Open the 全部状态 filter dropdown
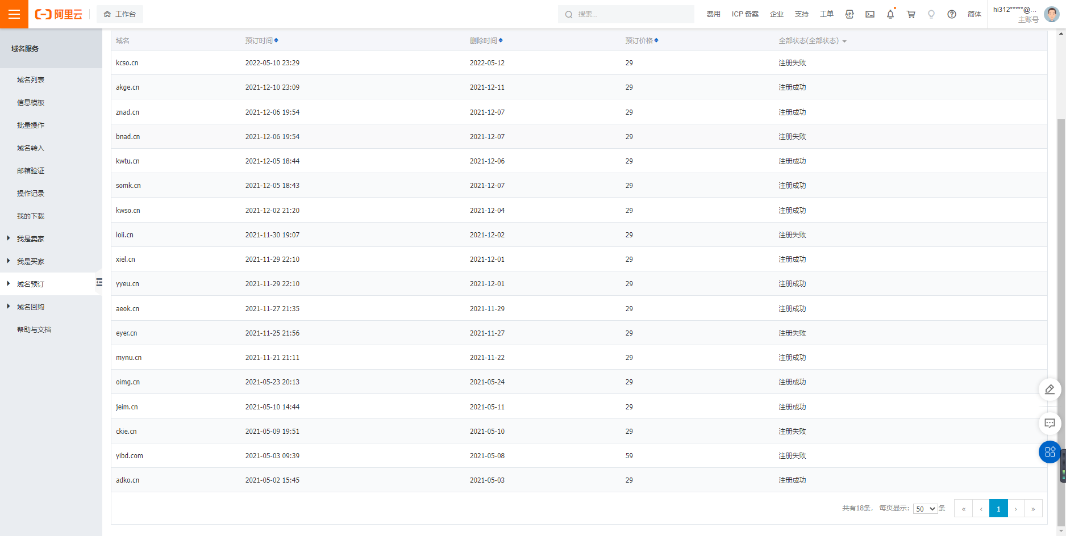Image resolution: width=1066 pixels, height=536 pixels. pyautogui.click(x=812, y=41)
